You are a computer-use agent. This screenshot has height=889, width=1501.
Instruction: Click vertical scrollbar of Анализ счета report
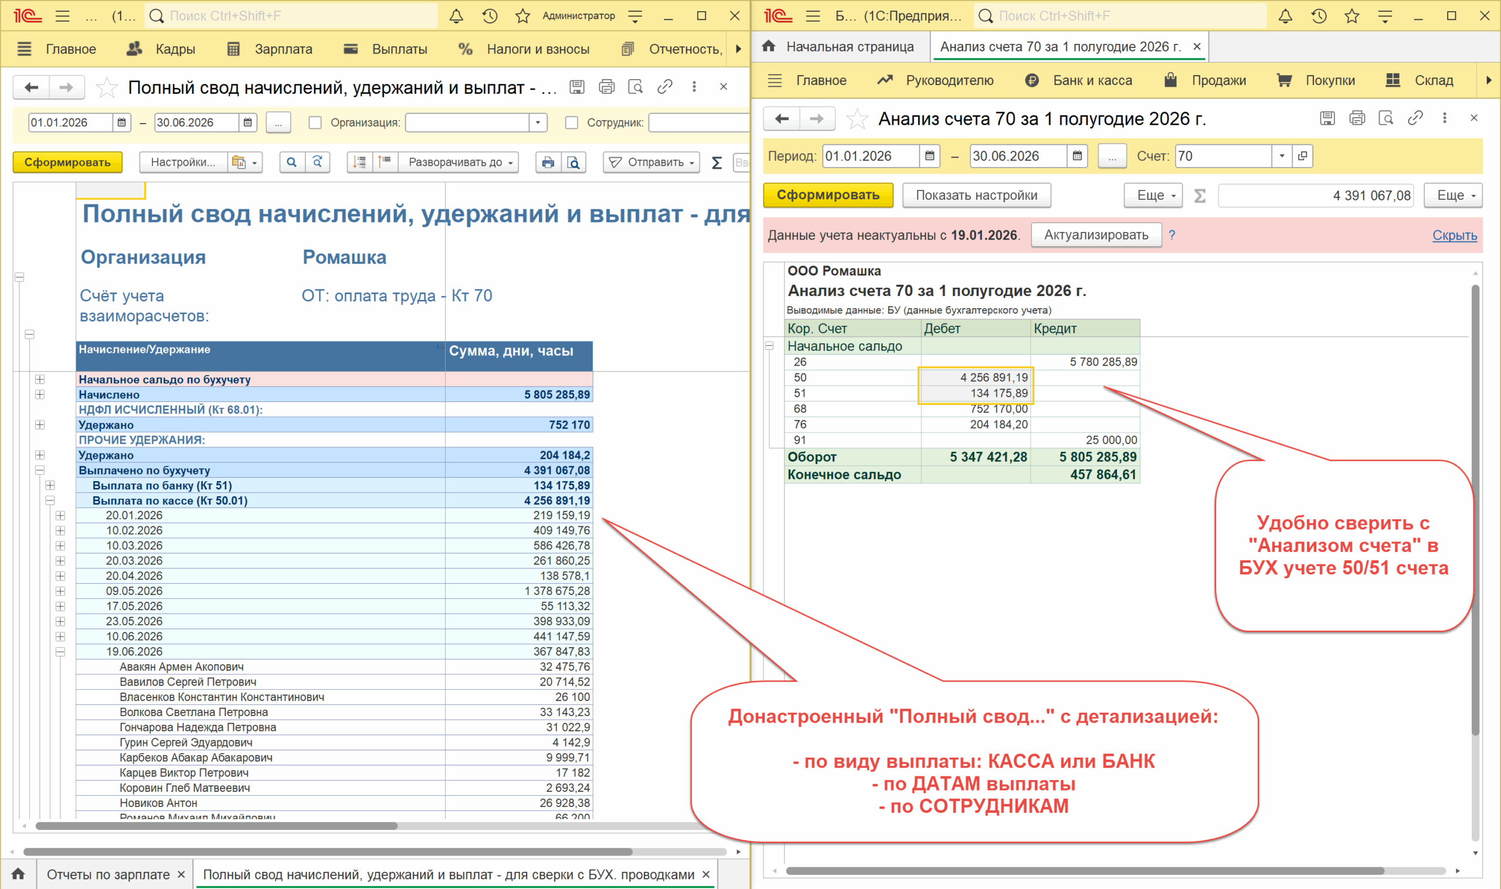1475,509
